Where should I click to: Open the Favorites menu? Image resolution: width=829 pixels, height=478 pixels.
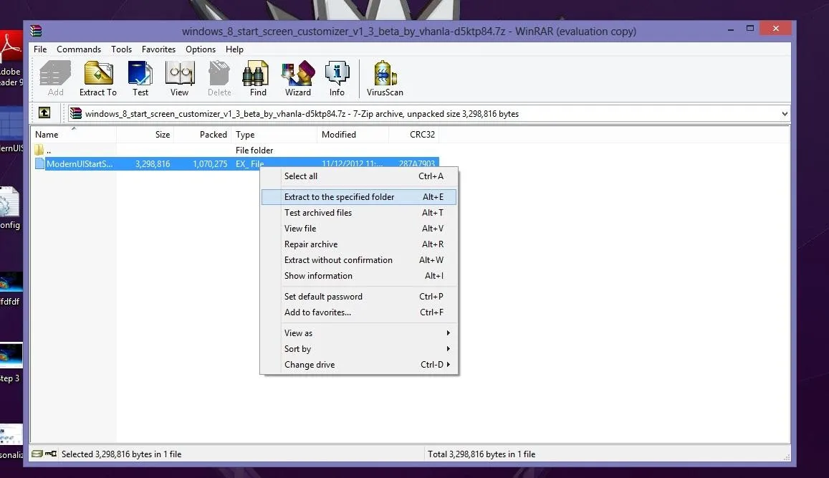point(158,49)
